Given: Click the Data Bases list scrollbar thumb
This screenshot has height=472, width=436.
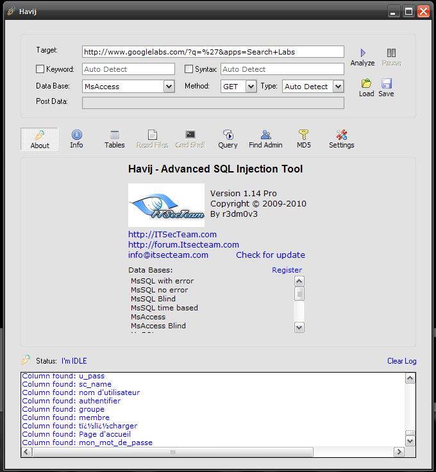Looking at the screenshot, I should pos(299,294).
